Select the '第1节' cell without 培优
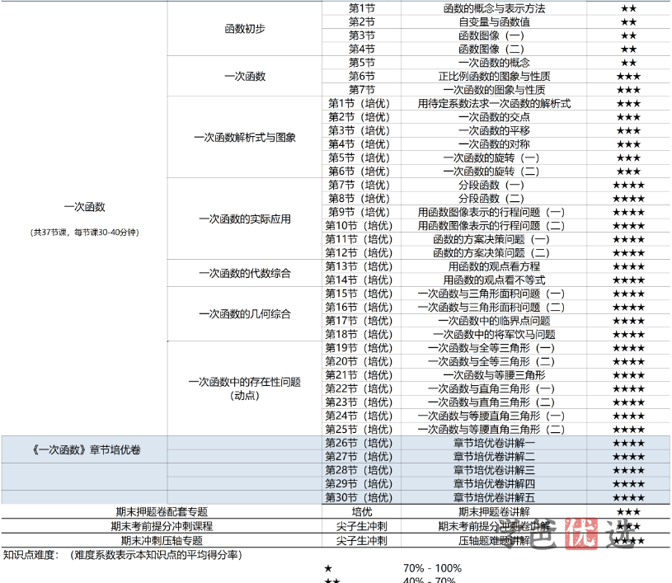 pos(361,8)
